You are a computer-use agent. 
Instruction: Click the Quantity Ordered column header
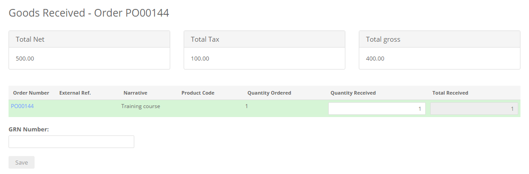coord(269,93)
